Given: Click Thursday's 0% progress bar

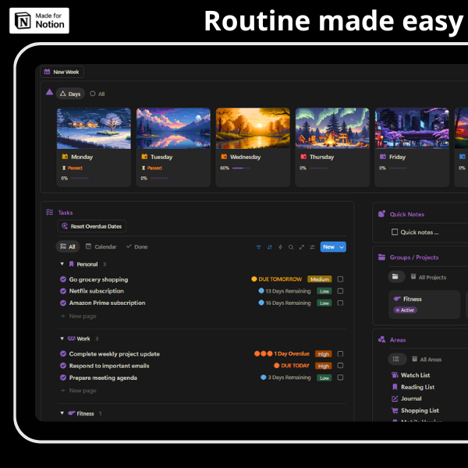Looking at the screenshot, I should 318,168.
